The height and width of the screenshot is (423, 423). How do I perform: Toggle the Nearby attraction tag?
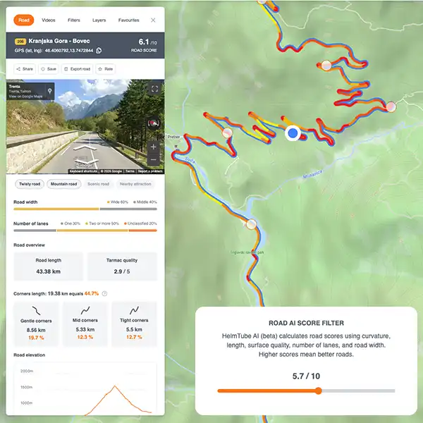pyautogui.click(x=135, y=184)
